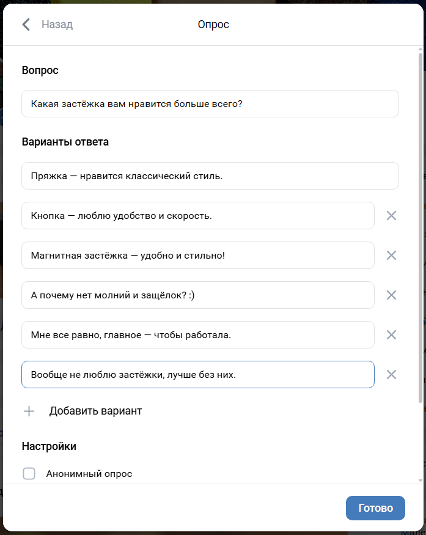The height and width of the screenshot is (535, 426).
Task: Edit the 'Пряжка' answer field
Action: [210, 176]
